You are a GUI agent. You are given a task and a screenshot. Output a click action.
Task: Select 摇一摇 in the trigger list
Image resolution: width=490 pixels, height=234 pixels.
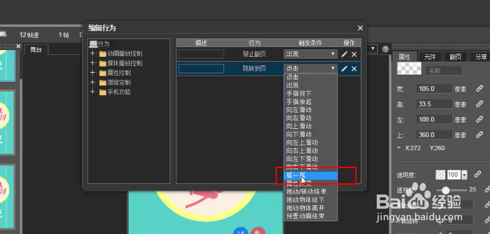311,176
